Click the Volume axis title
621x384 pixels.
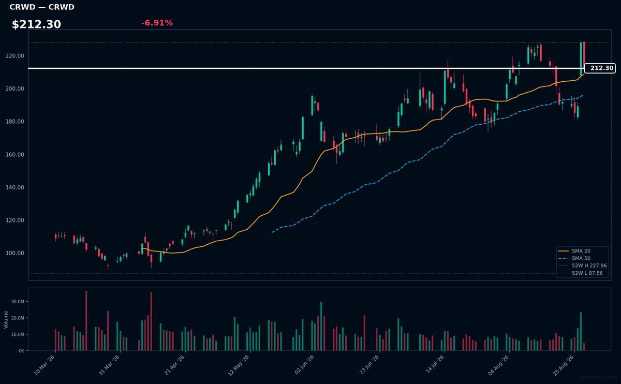point(6,319)
